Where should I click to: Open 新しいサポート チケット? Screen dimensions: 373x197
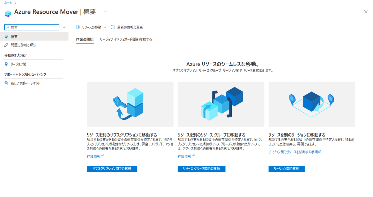(25, 83)
